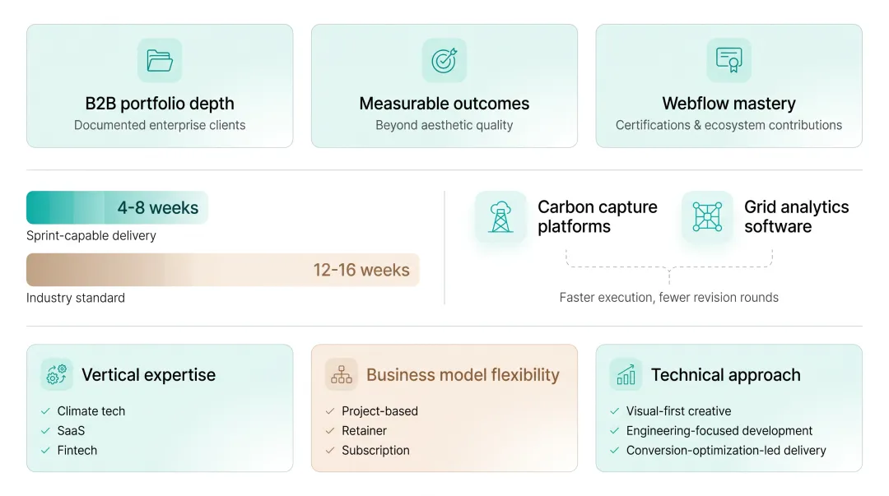
Task: Click the gears icon beside Vertical expertise
Action: pos(57,375)
